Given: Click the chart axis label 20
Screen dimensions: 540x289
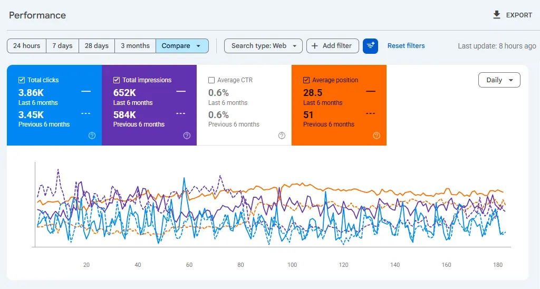Looking at the screenshot, I should tap(86, 265).
